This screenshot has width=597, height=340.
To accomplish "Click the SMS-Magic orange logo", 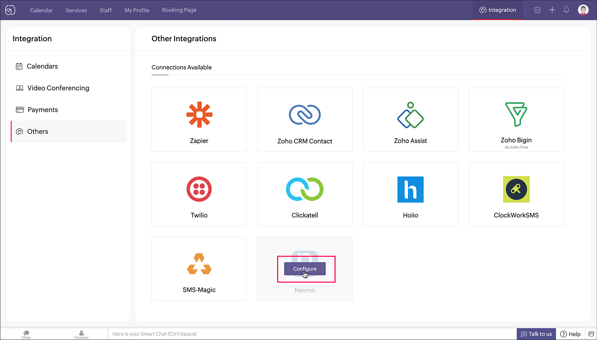I will click(x=199, y=264).
